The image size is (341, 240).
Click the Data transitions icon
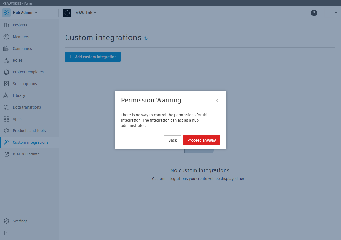click(6, 107)
